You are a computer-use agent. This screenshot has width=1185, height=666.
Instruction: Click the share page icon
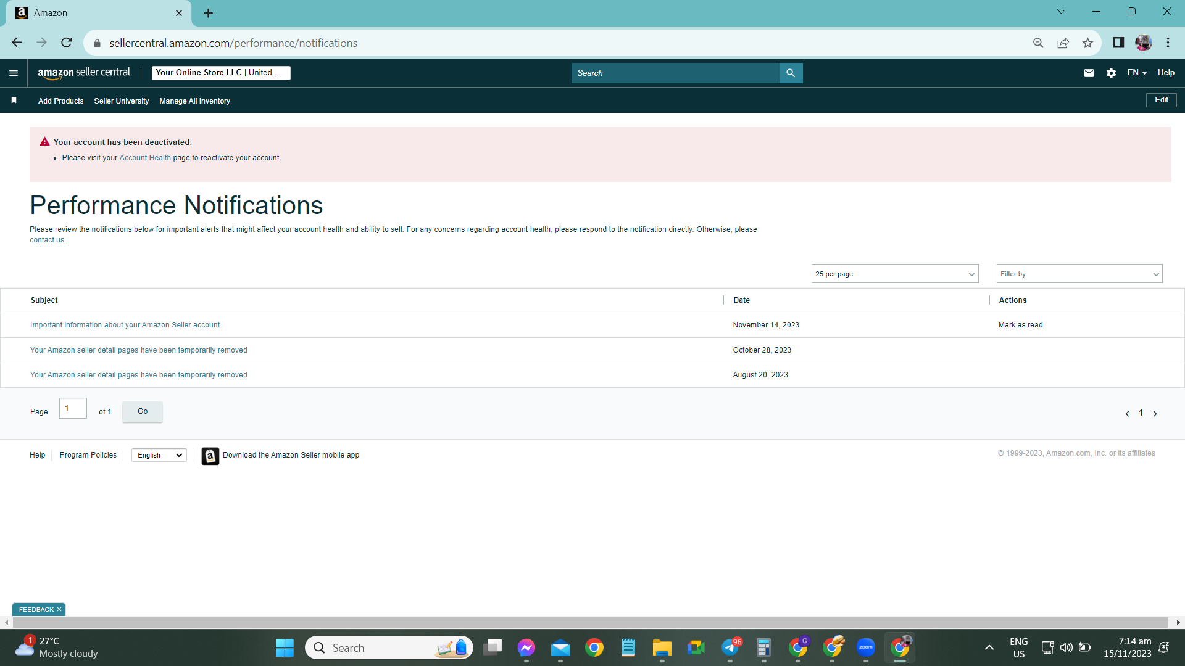[1063, 43]
